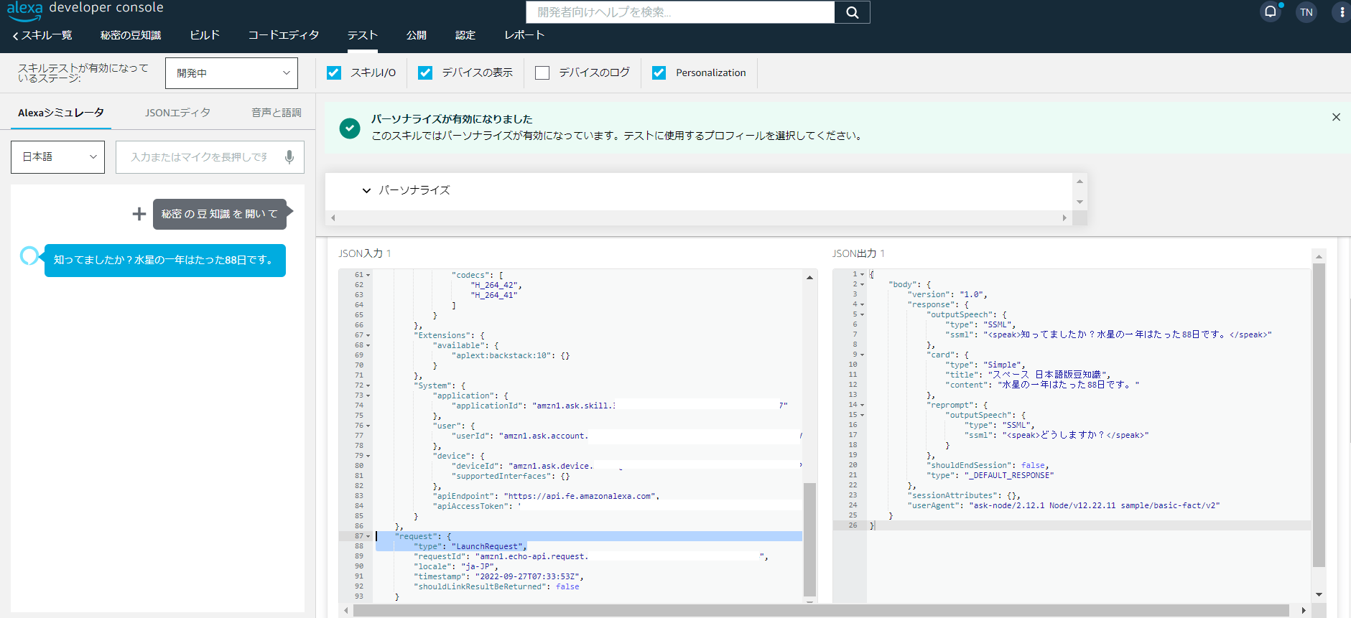Image resolution: width=1351 pixels, height=618 pixels.
Task: Open the TN user profile avatar
Action: coord(1306,12)
